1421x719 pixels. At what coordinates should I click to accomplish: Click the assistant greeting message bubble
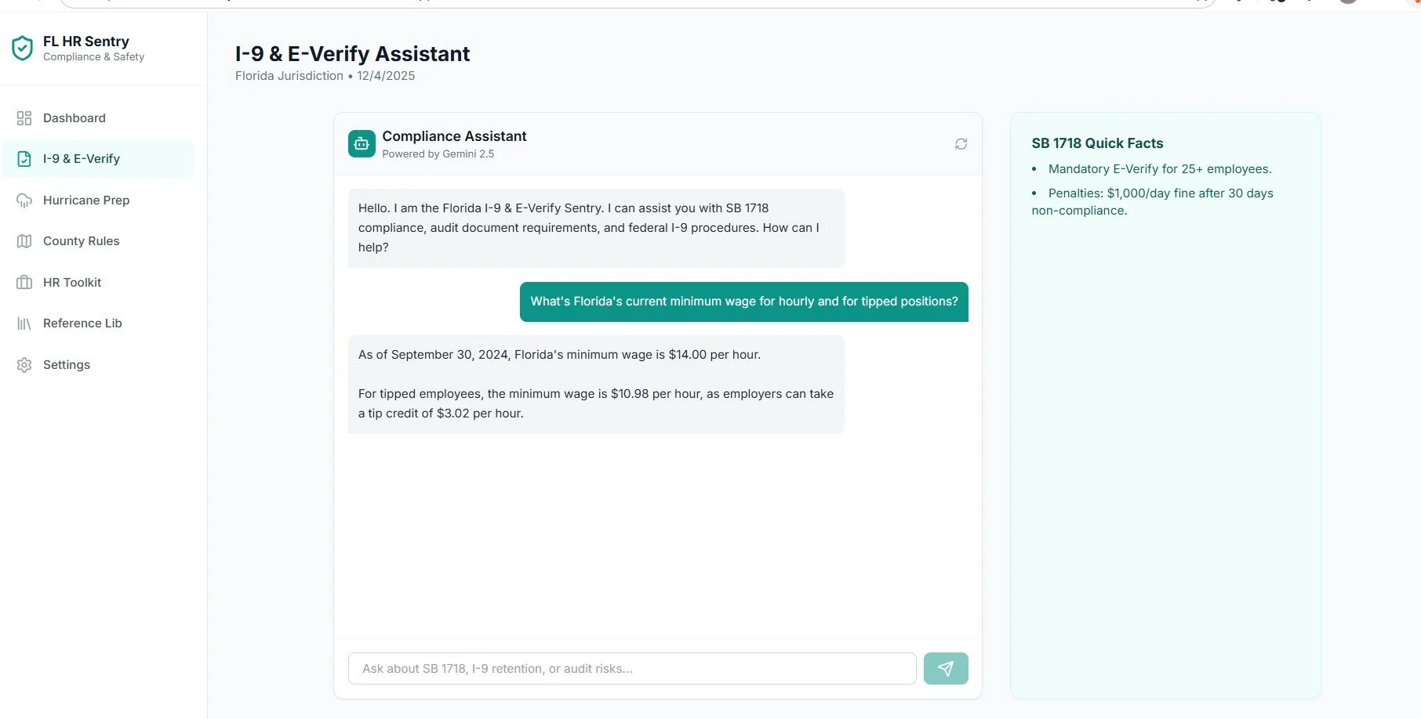596,228
